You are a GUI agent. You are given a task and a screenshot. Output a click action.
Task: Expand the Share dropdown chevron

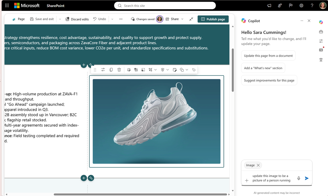pyautogui.click(x=182, y=19)
